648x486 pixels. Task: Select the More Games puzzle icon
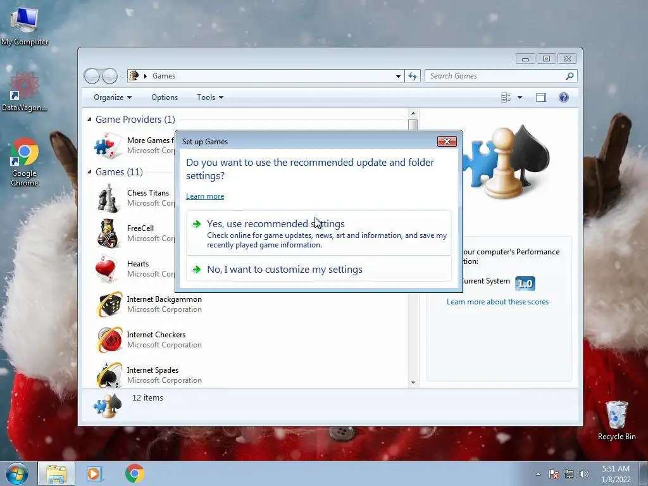click(108, 146)
